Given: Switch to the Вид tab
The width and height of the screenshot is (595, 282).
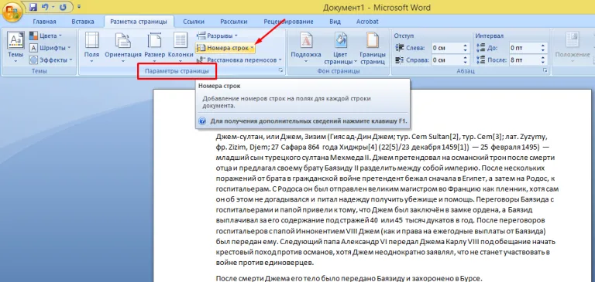Looking at the screenshot, I should click(335, 22).
